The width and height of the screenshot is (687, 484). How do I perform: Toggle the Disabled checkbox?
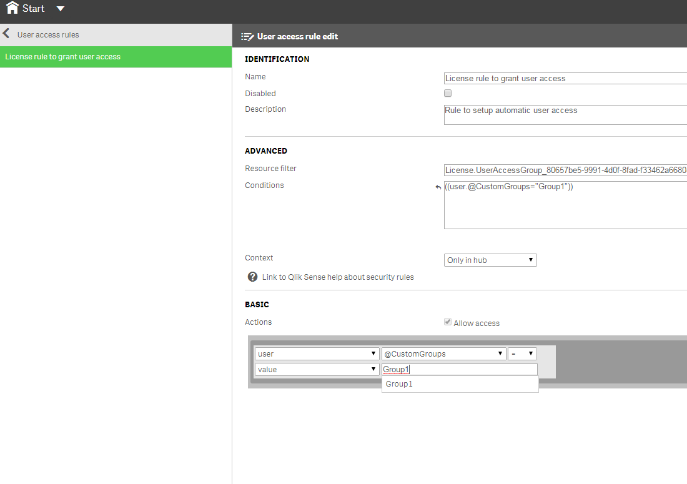(x=448, y=93)
